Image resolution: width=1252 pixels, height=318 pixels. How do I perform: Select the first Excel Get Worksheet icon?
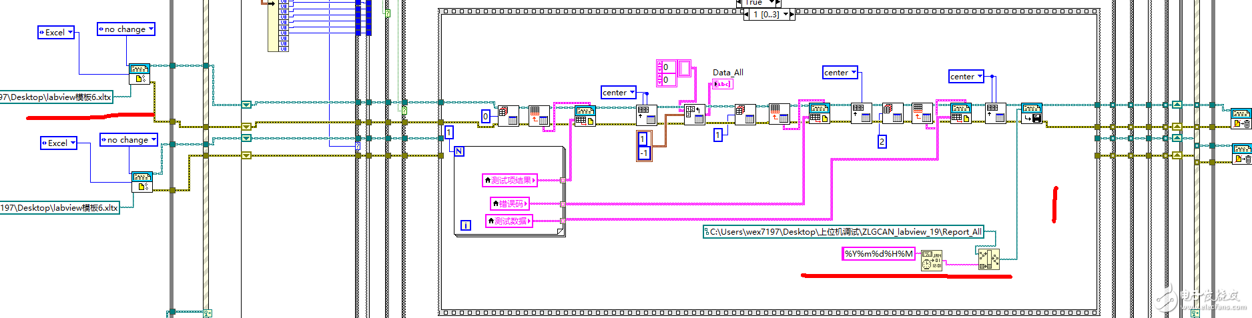point(509,115)
